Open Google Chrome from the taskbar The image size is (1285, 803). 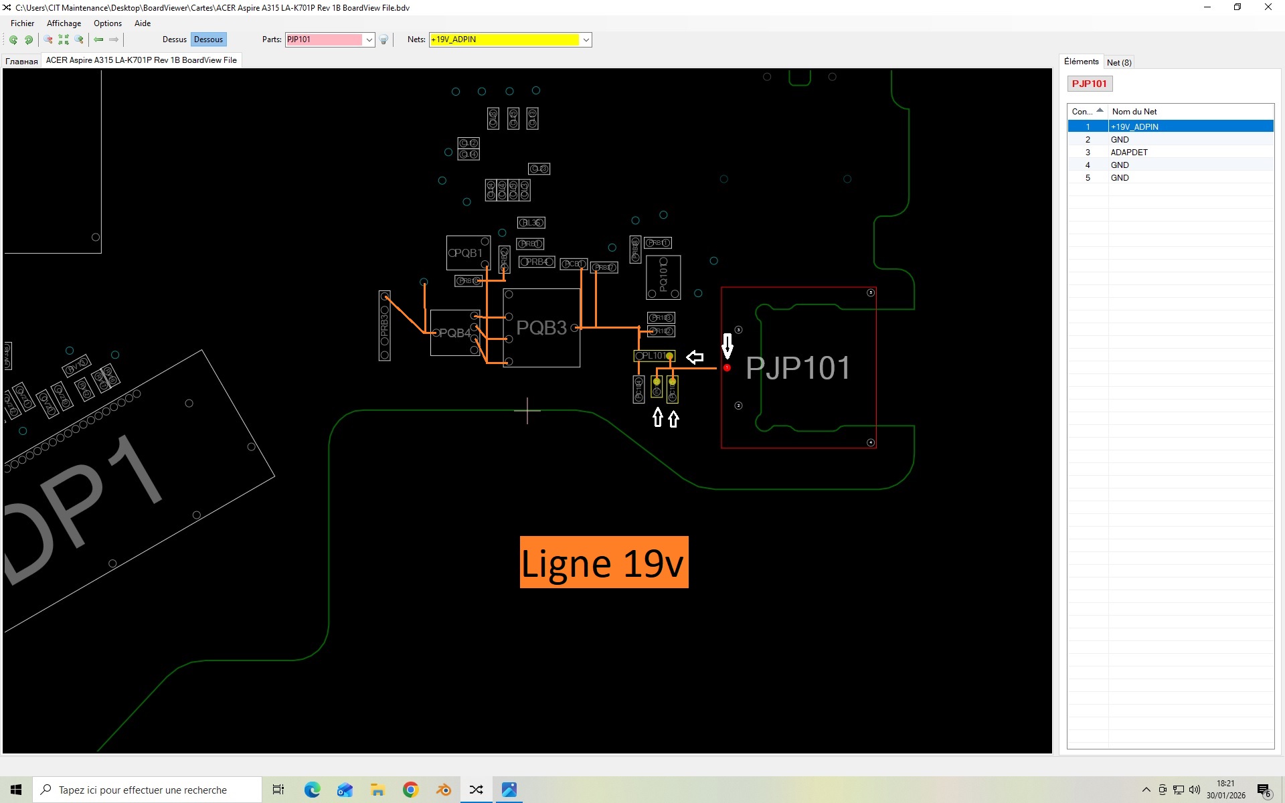[x=410, y=790]
